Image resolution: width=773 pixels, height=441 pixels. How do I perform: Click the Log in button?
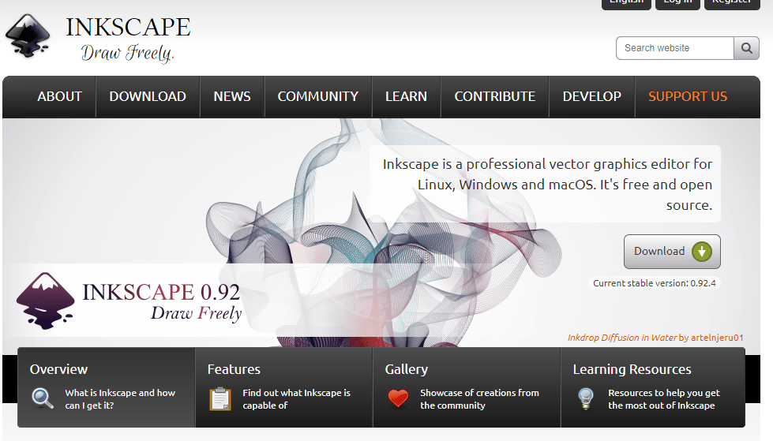(x=677, y=3)
